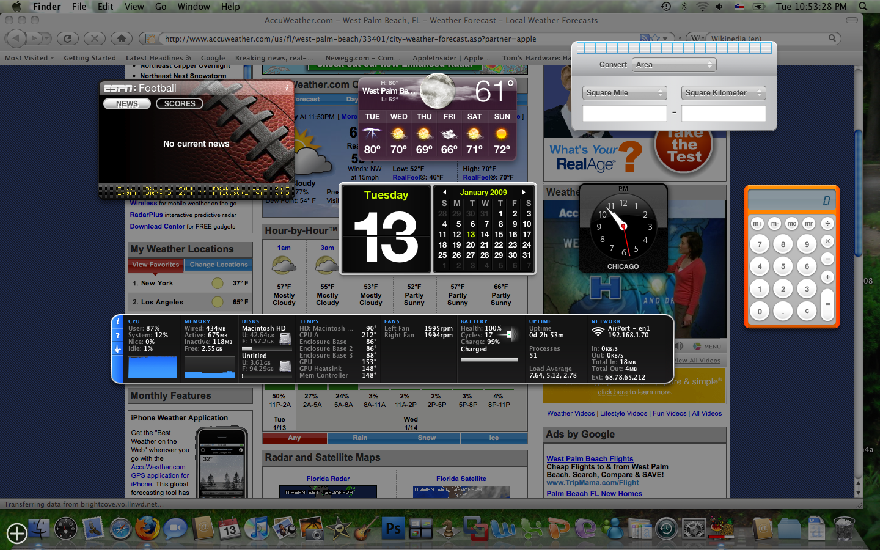Open the View menu
The image size is (880, 550).
[x=134, y=6]
